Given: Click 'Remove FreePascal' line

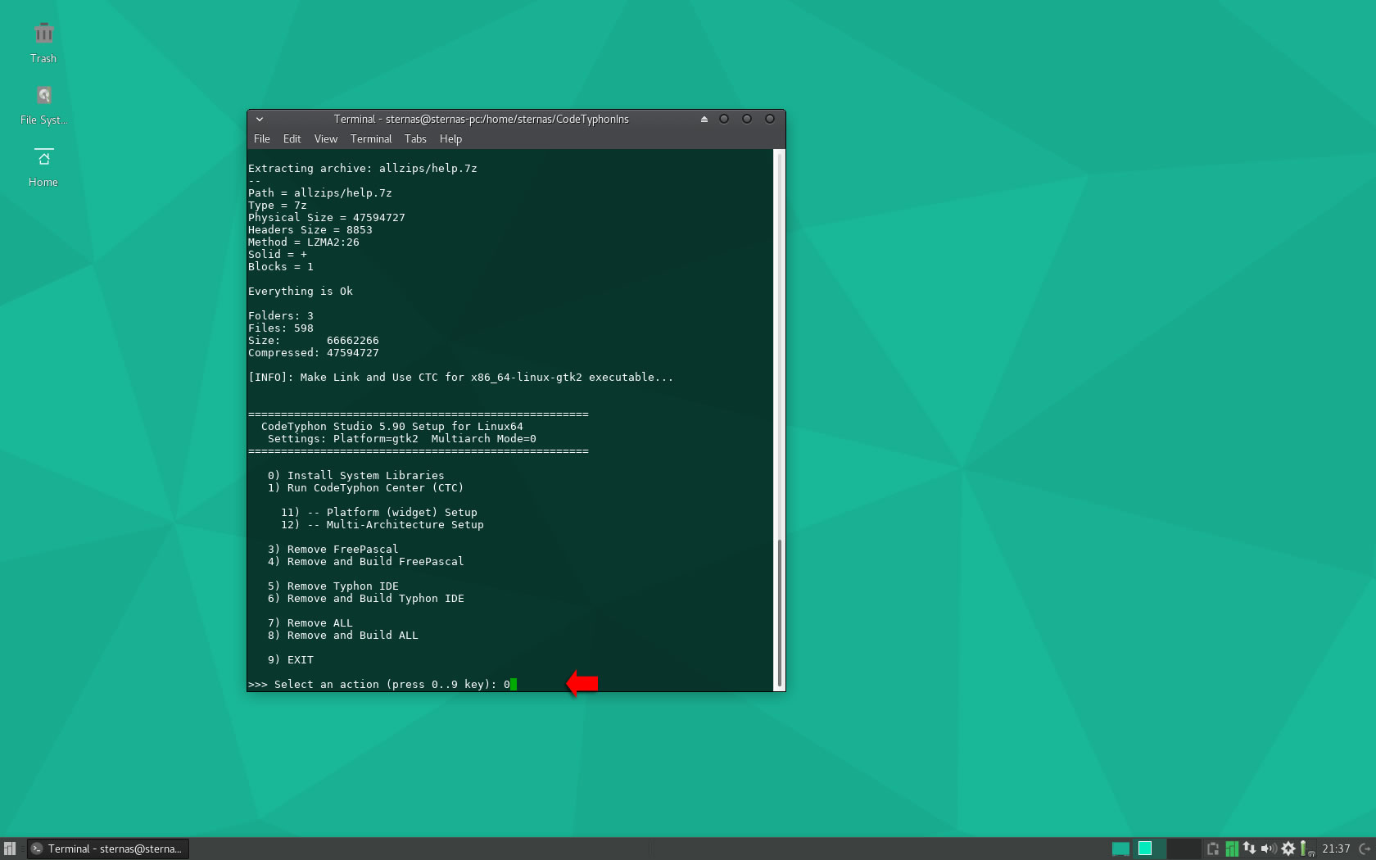Looking at the screenshot, I should [333, 550].
